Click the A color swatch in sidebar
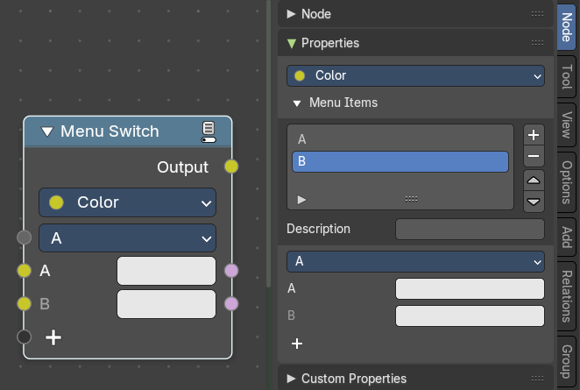Image resolution: width=580 pixels, height=390 pixels. [470, 288]
